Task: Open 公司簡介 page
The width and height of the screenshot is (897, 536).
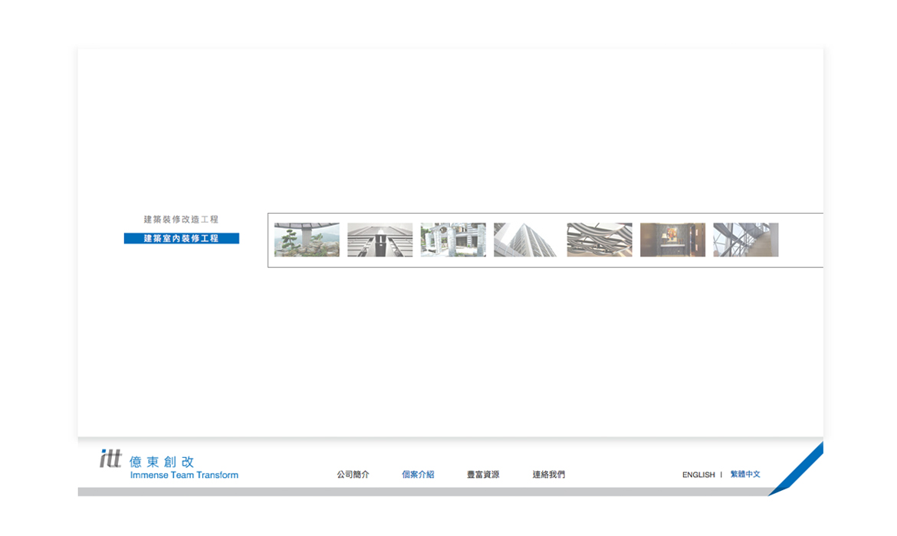Action: (x=353, y=475)
